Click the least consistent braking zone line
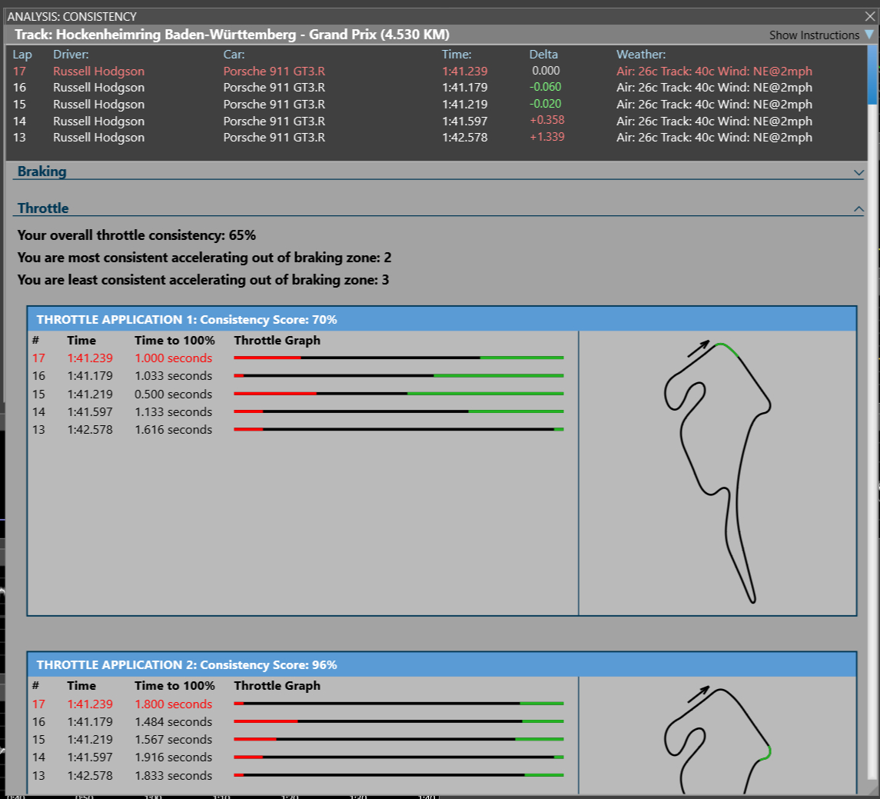This screenshot has width=880, height=799. tap(203, 280)
